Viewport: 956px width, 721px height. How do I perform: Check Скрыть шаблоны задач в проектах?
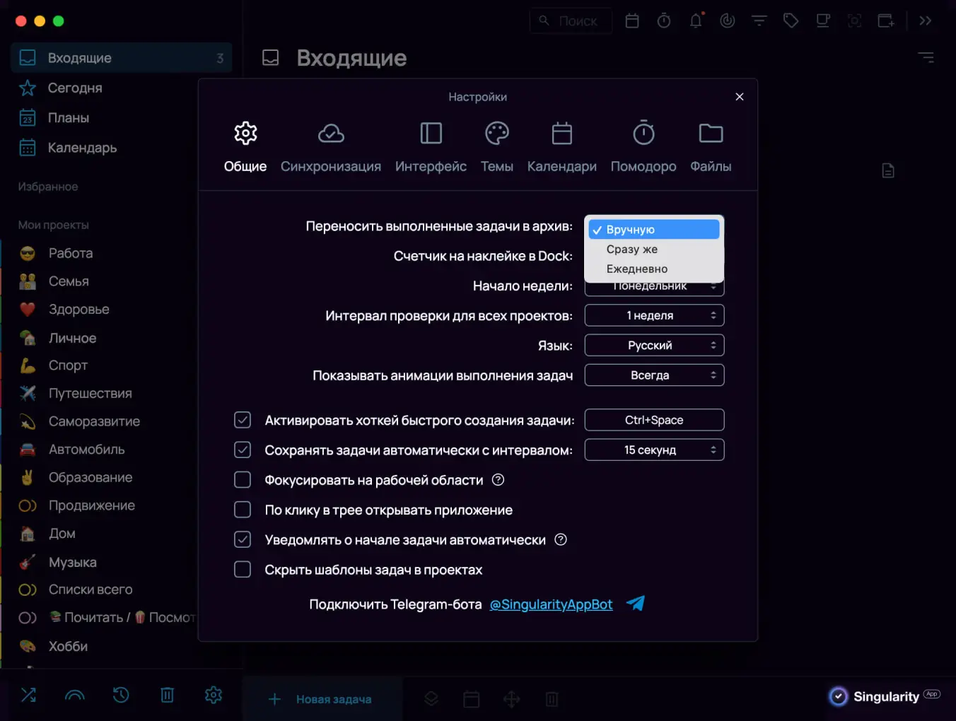coord(242,569)
